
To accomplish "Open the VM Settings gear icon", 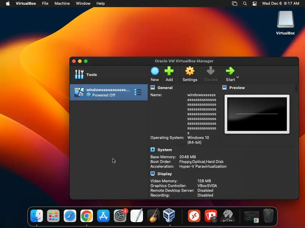I will click(190, 71).
